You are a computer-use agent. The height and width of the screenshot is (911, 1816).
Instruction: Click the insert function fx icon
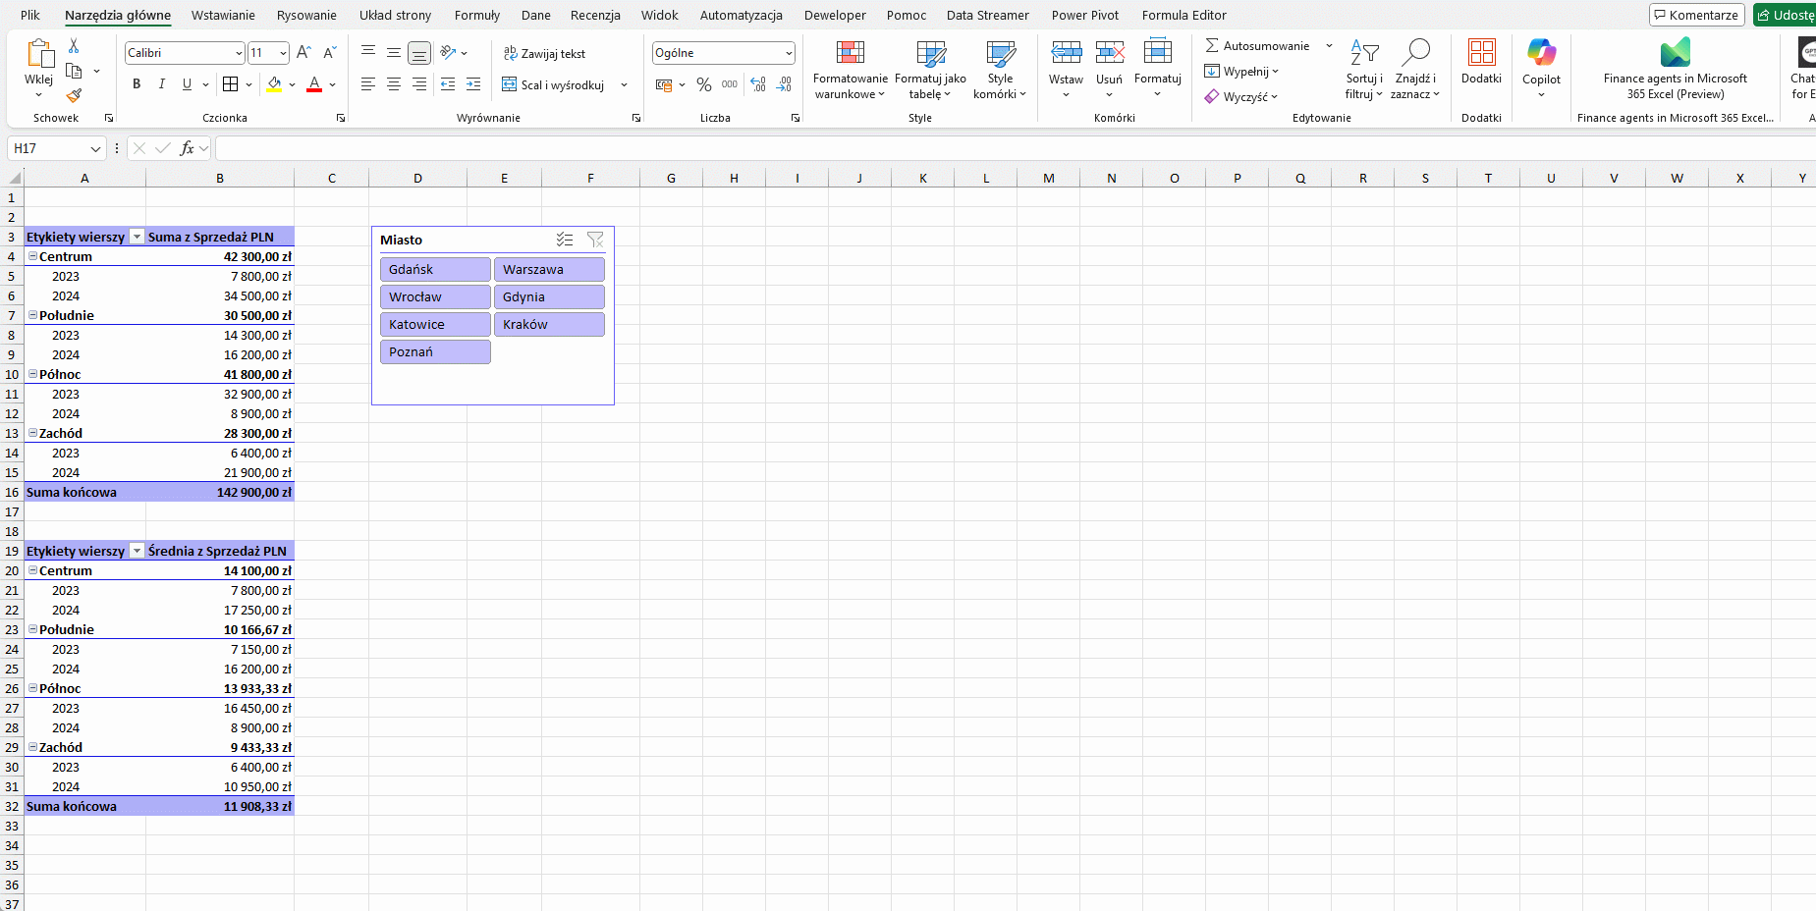click(187, 148)
